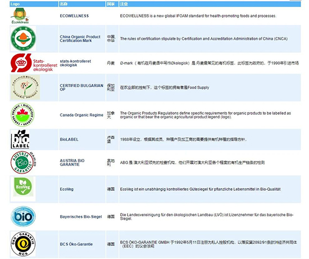309x259 pixels.
Task: Click the blue Bayerisches bio seal logo
Action: (23, 217)
